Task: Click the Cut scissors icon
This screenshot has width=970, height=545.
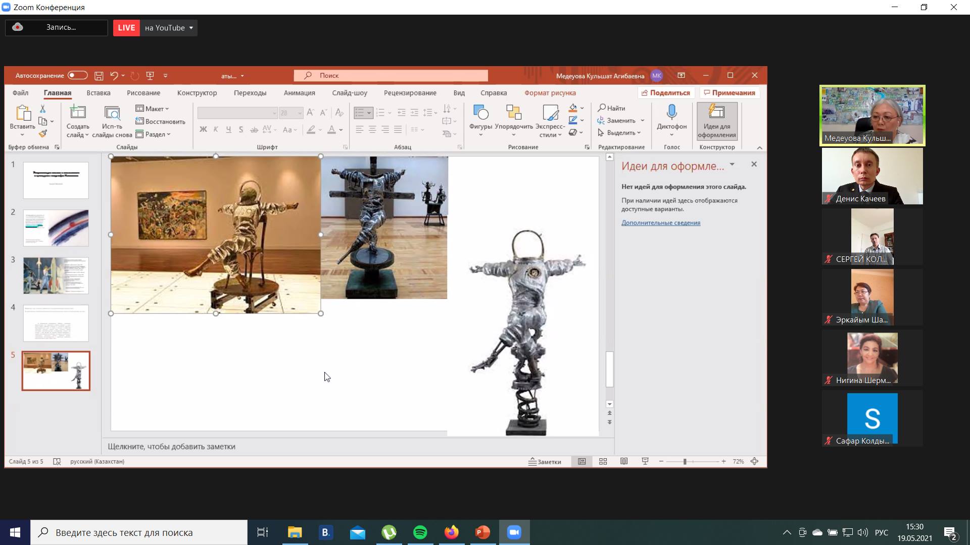Action: click(42, 109)
